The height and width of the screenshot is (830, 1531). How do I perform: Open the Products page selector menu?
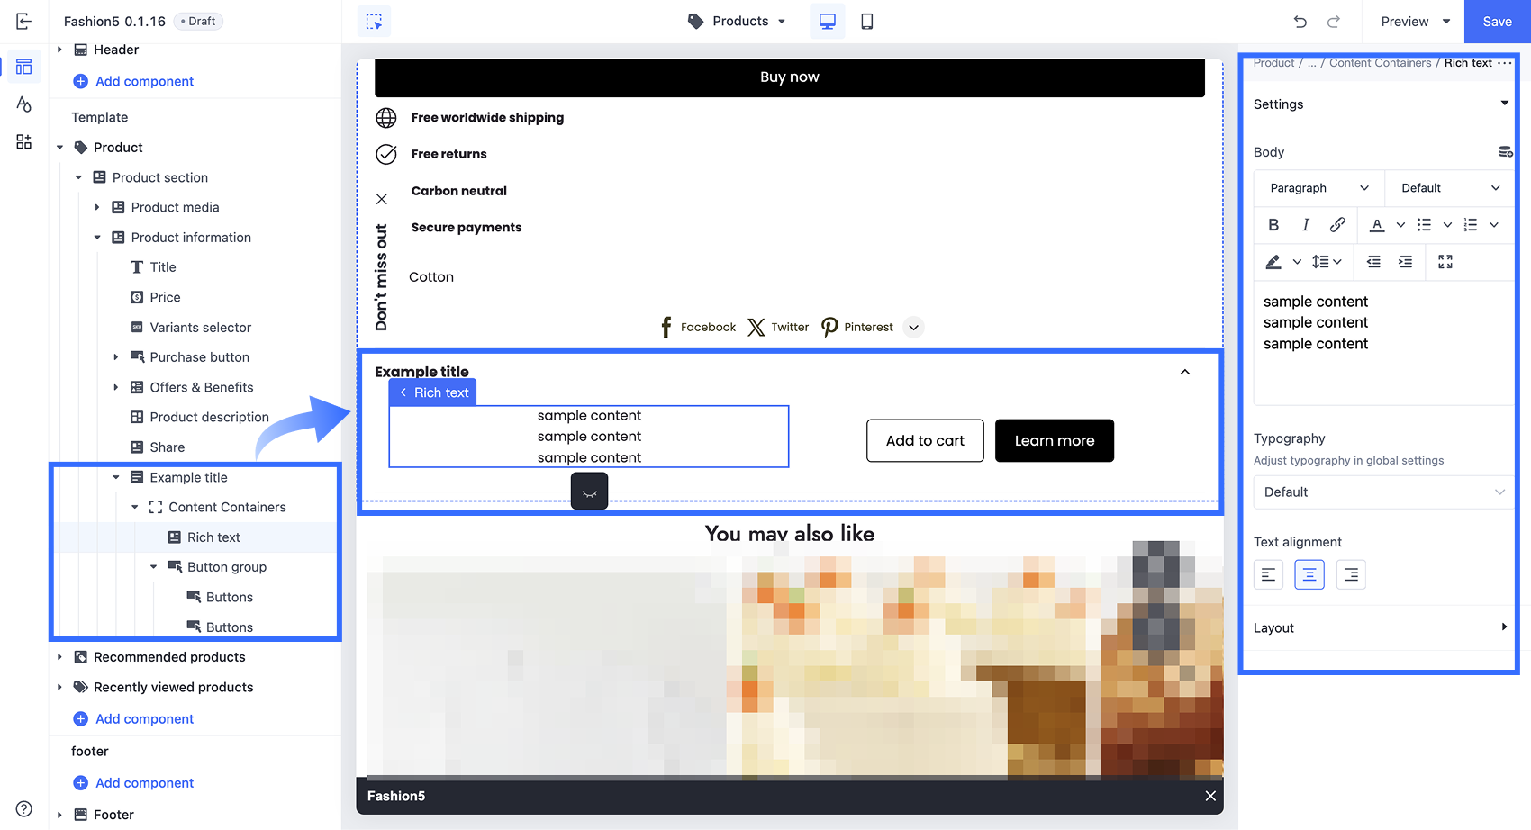pyautogui.click(x=738, y=22)
